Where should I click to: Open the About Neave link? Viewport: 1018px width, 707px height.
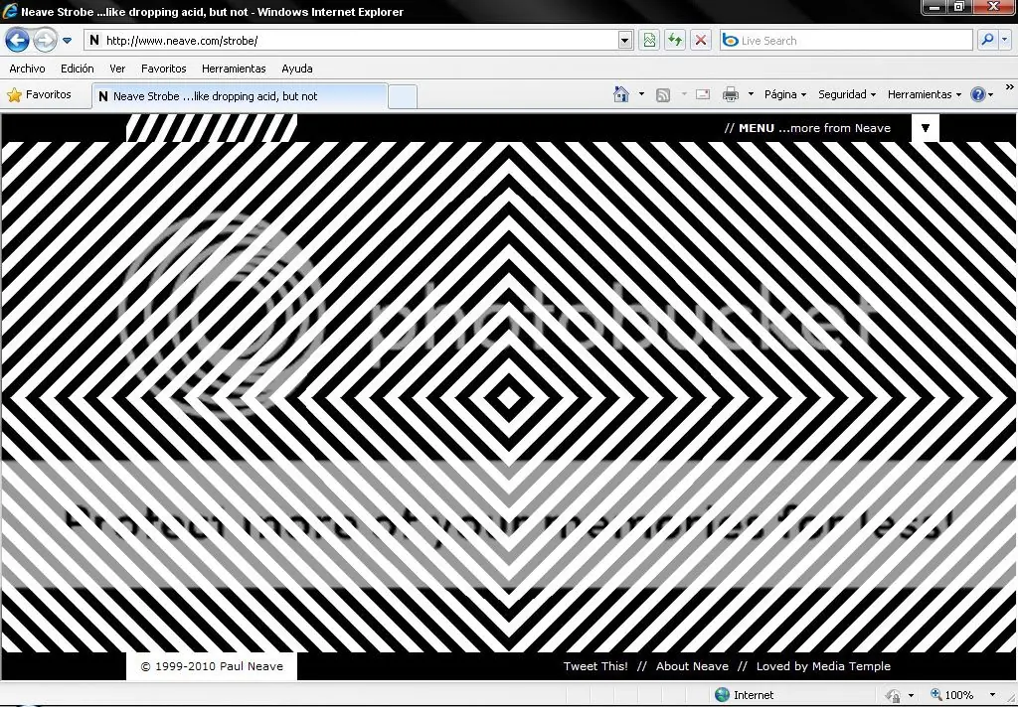click(x=692, y=666)
